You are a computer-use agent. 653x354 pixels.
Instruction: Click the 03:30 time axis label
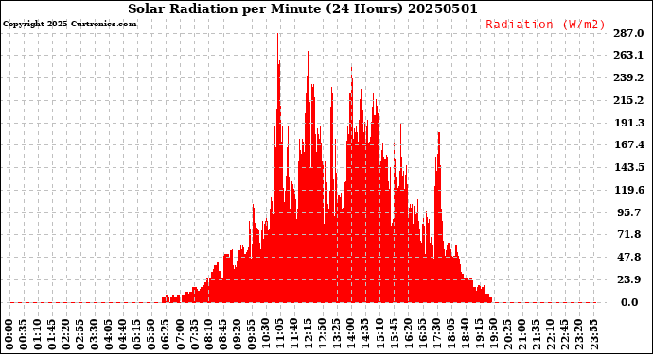[x=95, y=335]
